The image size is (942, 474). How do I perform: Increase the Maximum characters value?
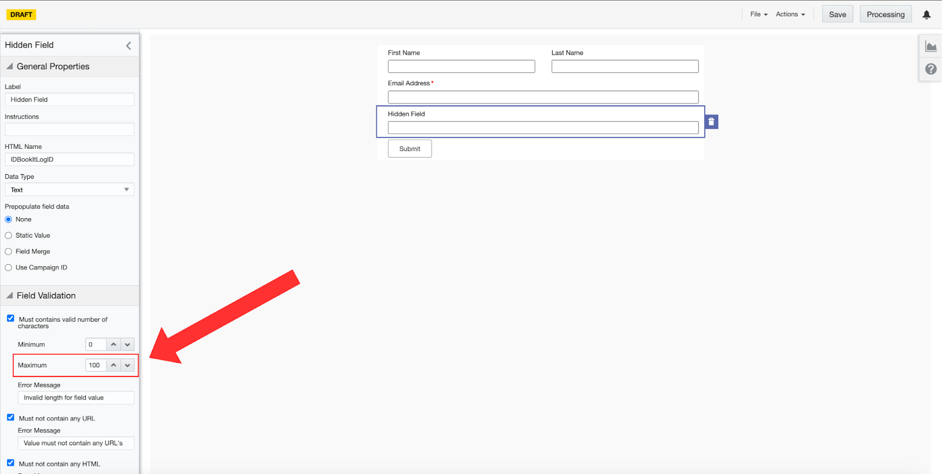114,365
